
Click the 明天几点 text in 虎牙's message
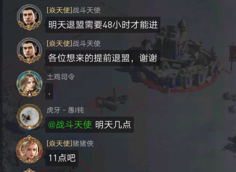point(113,125)
